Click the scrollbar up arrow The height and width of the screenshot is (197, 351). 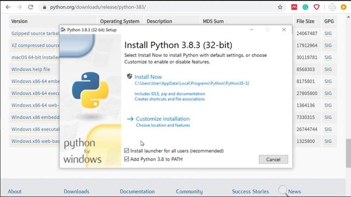click(348, 17)
